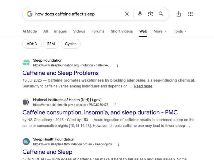This screenshot has width=214, height=160.
Task: Click the Sleep Health Foundation site name
Action: tap(54, 139)
